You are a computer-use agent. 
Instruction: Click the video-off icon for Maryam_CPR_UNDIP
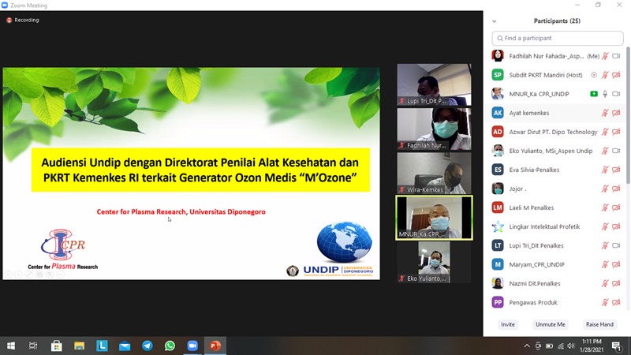point(616,264)
